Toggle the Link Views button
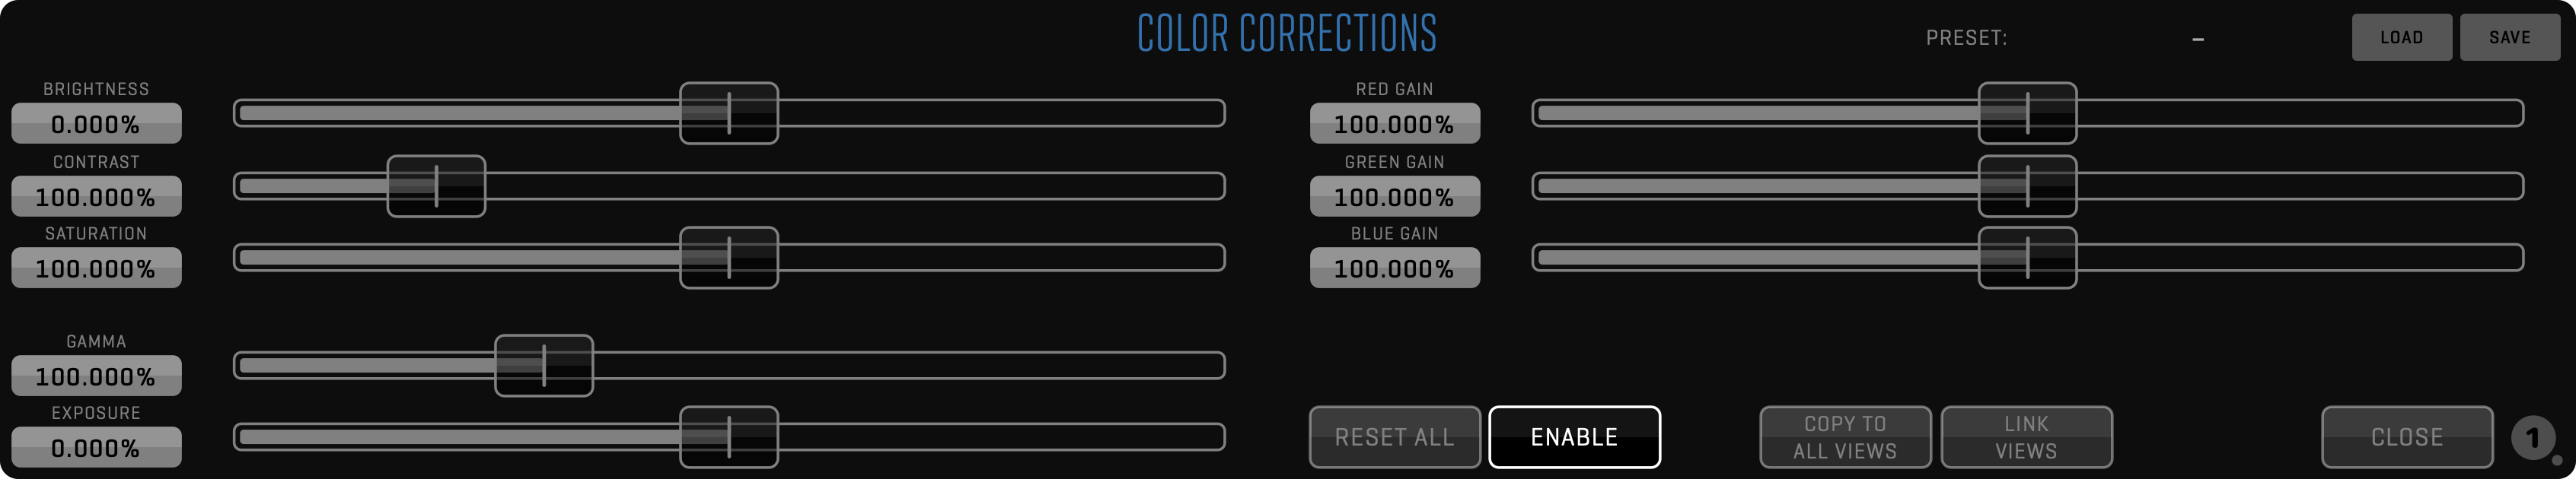2576x479 pixels. coord(2026,437)
